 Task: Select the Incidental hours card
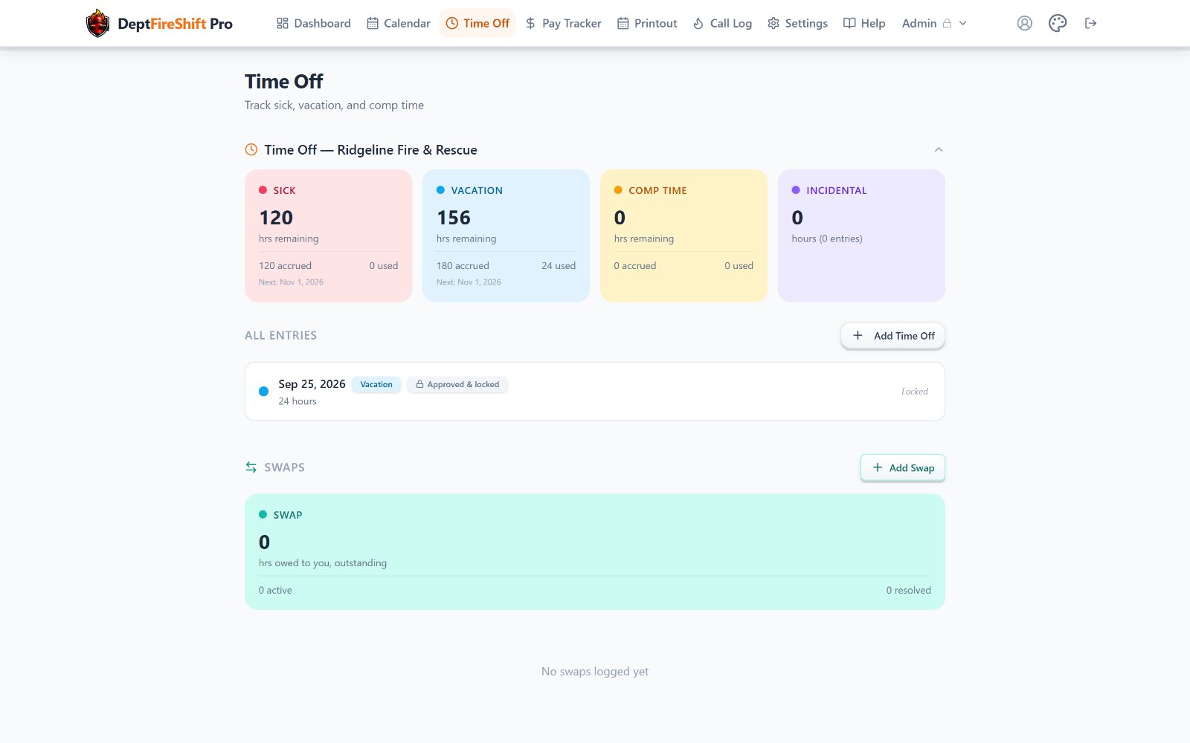point(861,236)
